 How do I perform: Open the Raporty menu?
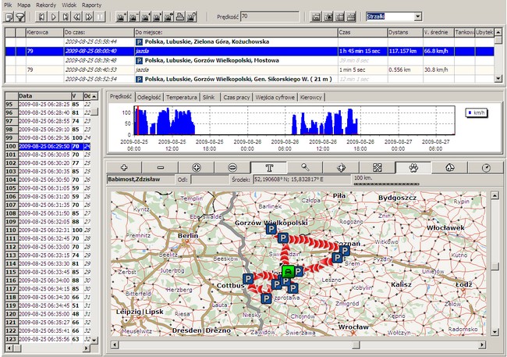92,5
